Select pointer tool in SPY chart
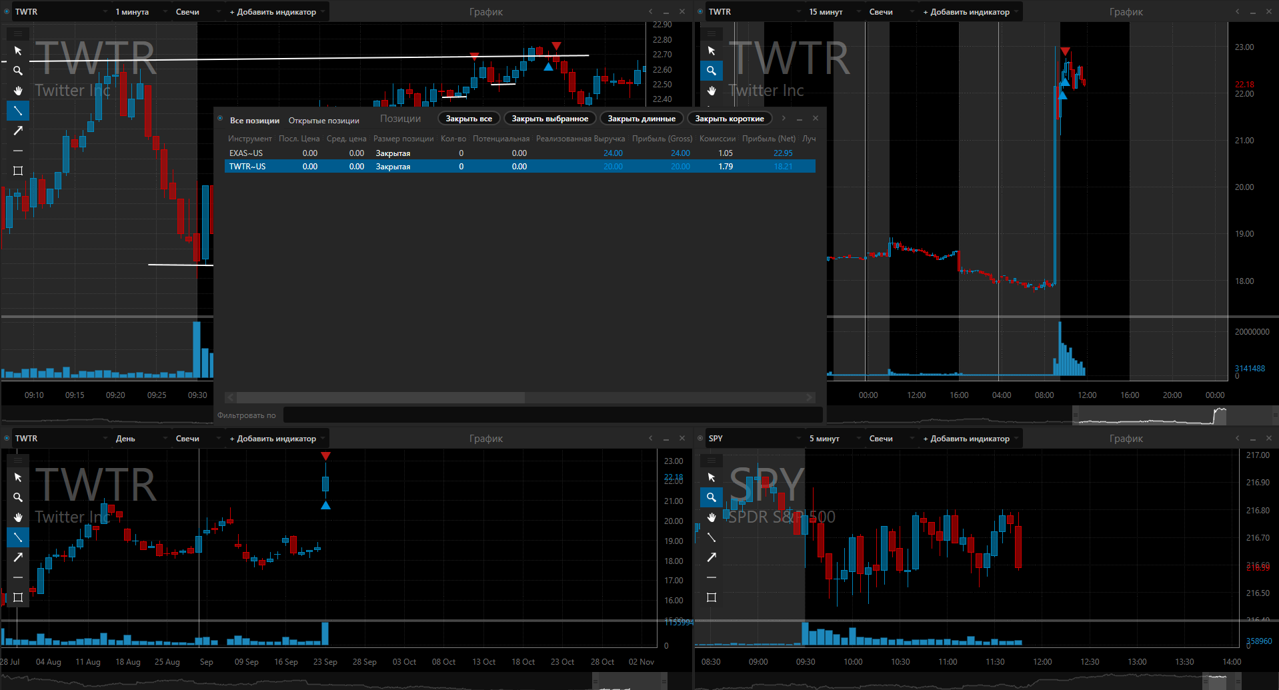This screenshot has width=1279, height=690. (x=712, y=477)
